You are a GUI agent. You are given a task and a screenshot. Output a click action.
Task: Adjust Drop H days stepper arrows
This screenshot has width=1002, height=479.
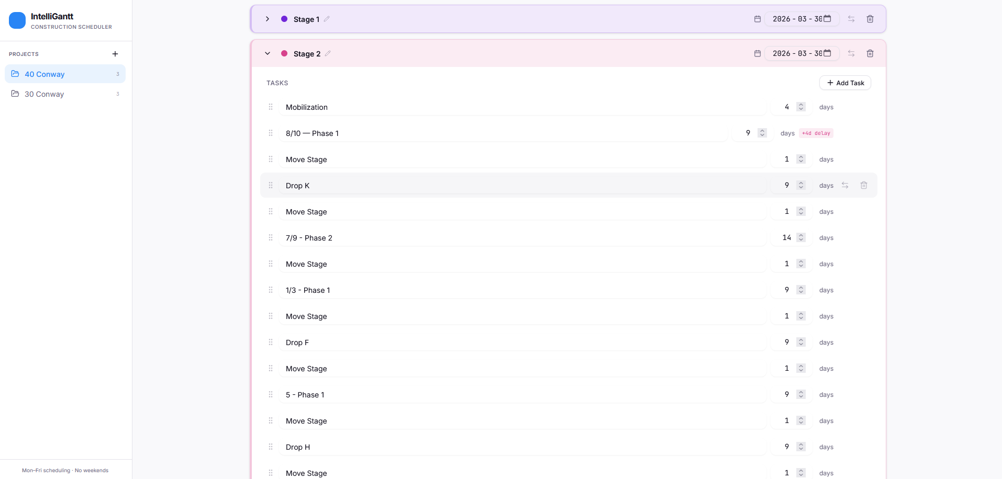pyautogui.click(x=801, y=447)
